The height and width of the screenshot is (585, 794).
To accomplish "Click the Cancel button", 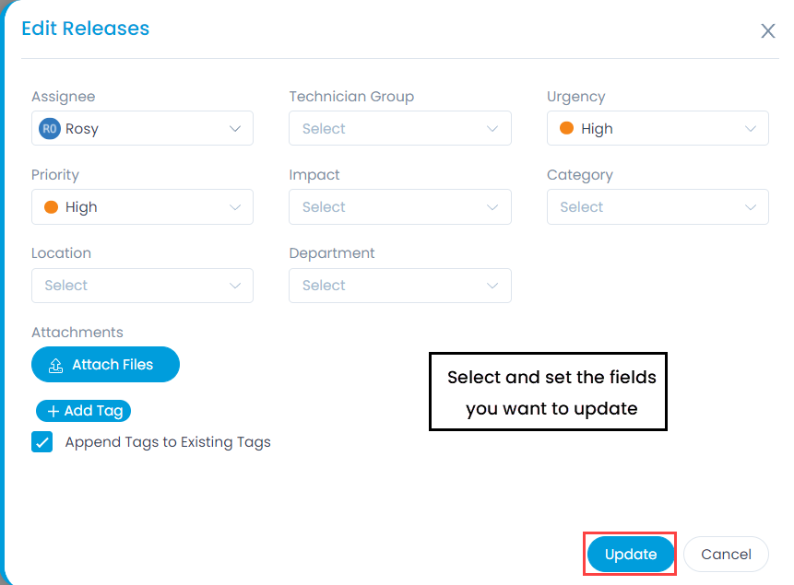I will [x=726, y=554].
